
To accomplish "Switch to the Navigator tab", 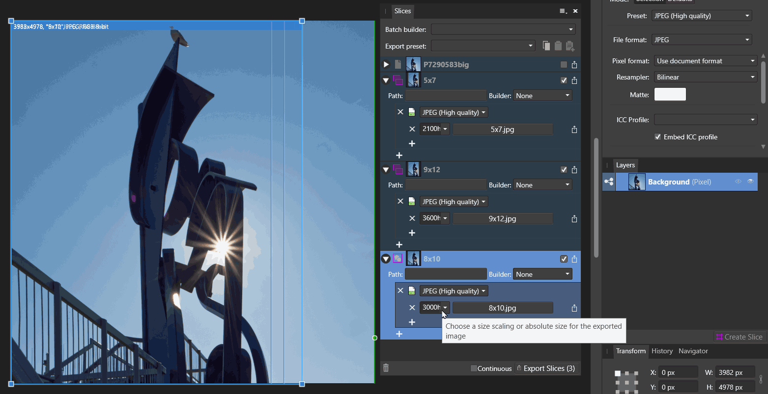I will coord(693,351).
